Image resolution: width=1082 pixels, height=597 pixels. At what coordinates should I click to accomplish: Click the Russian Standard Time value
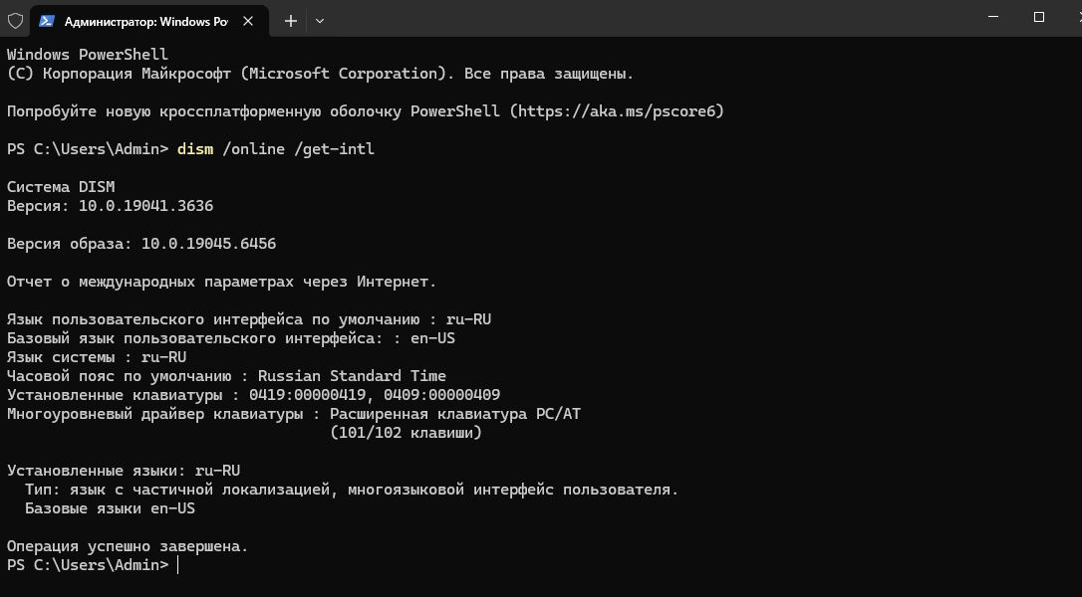click(x=352, y=376)
